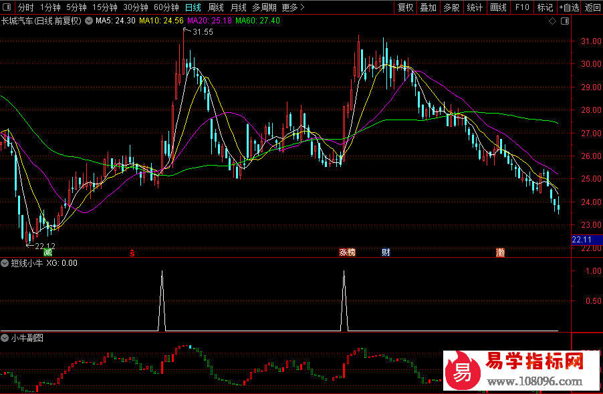Click the 22.12 low price label
603x394 pixels.
pos(45,246)
